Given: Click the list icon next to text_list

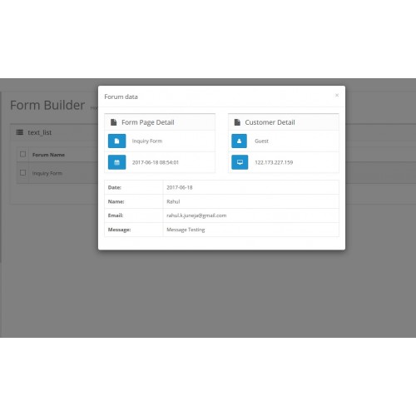Looking at the screenshot, I should pyautogui.click(x=20, y=132).
